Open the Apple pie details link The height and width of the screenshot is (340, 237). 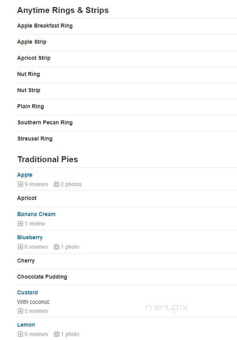tap(25, 175)
